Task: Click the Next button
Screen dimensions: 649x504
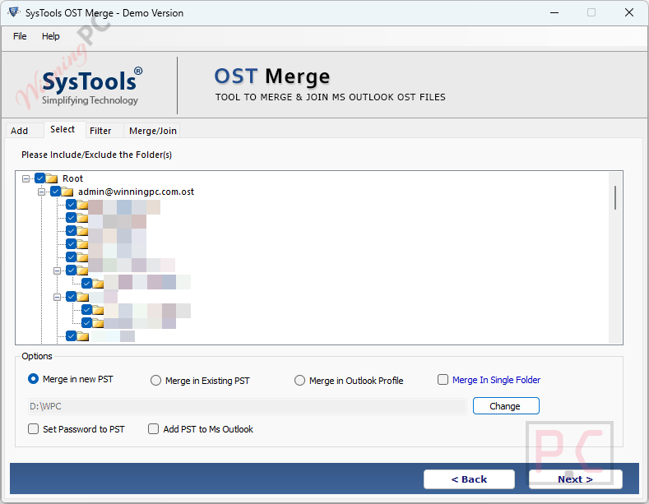Action: [x=575, y=479]
